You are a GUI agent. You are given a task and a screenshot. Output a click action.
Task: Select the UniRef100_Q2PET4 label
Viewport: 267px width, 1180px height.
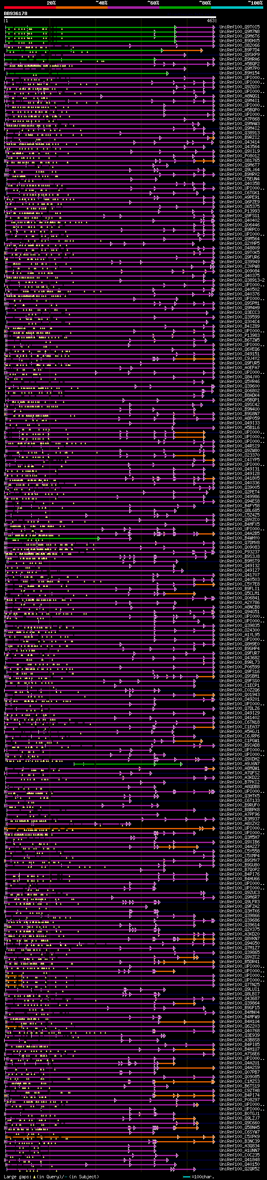click(239, 492)
